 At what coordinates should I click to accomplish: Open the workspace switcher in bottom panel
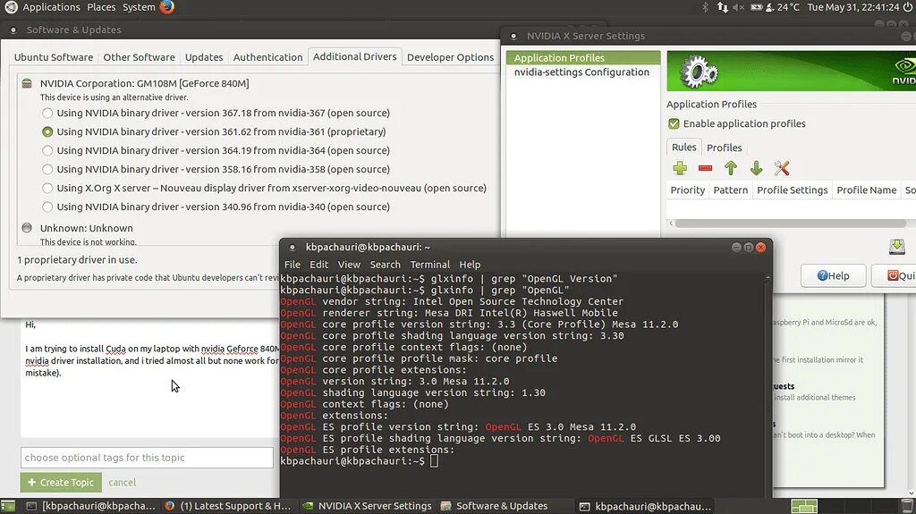[804, 506]
